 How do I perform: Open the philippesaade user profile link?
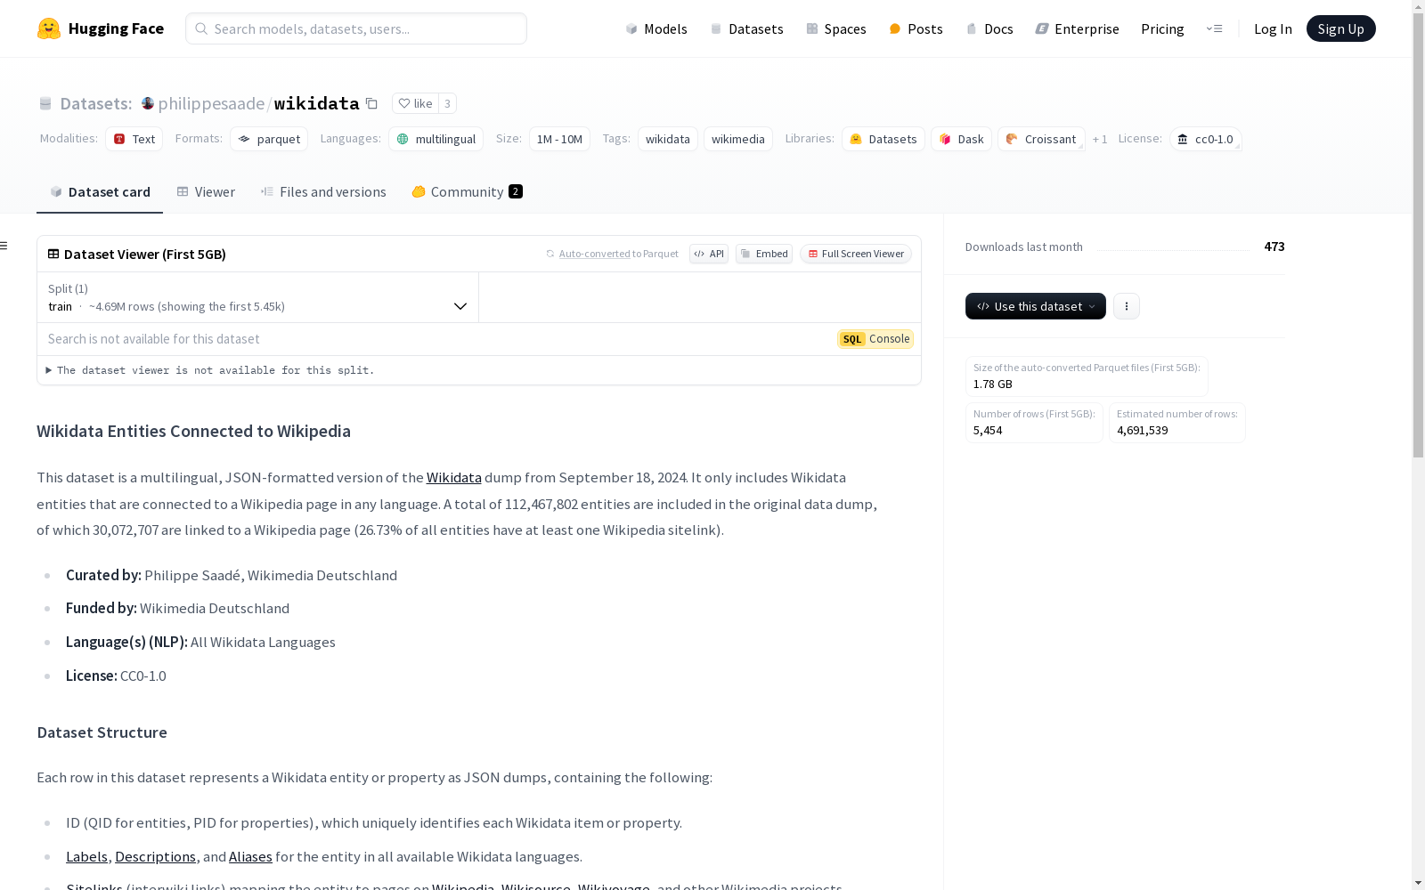pyautogui.click(x=211, y=103)
